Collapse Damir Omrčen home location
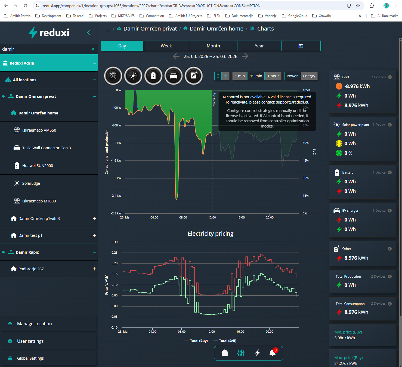402x367 pixels. coord(94,113)
